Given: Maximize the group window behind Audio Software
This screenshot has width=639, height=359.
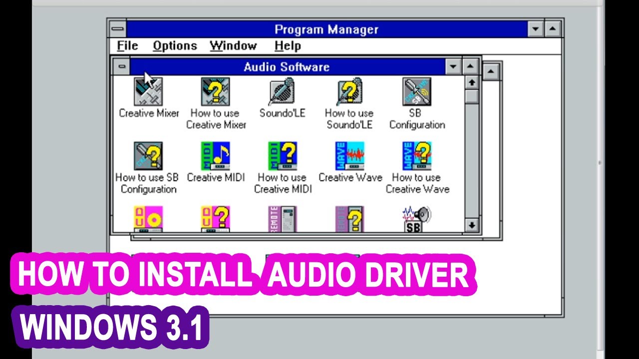Looking at the screenshot, I should (x=491, y=72).
